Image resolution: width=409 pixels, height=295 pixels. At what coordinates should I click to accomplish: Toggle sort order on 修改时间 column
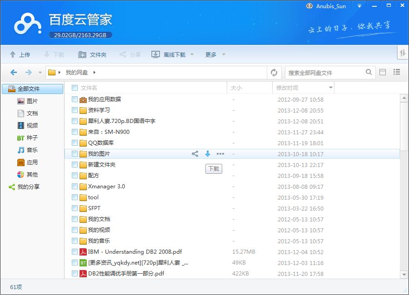pos(331,88)
